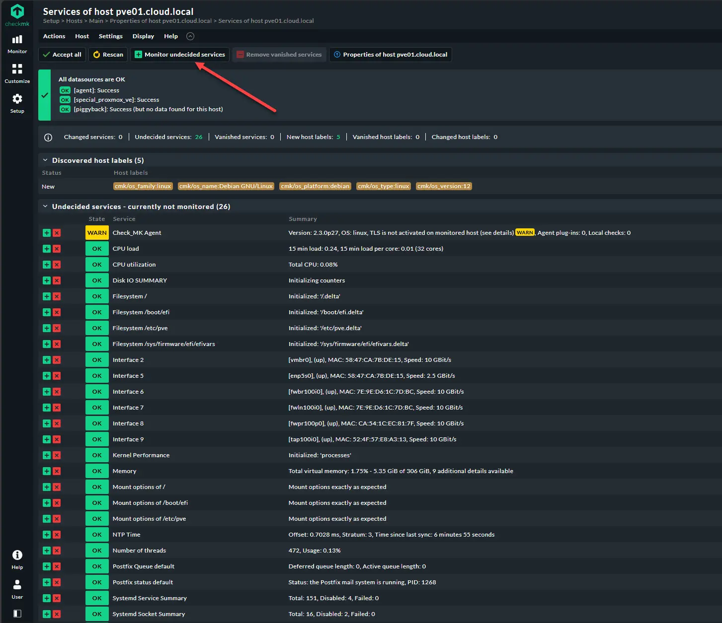This screenshot has width=722, height=623.
Task: Add NTP Time service to monitoring
Action: 47,535
